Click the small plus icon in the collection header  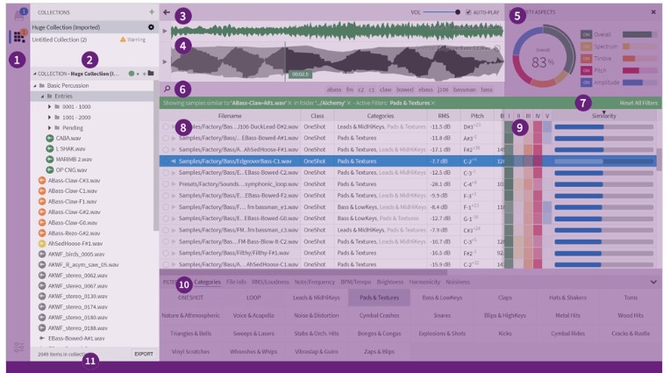tap(144, 74)
